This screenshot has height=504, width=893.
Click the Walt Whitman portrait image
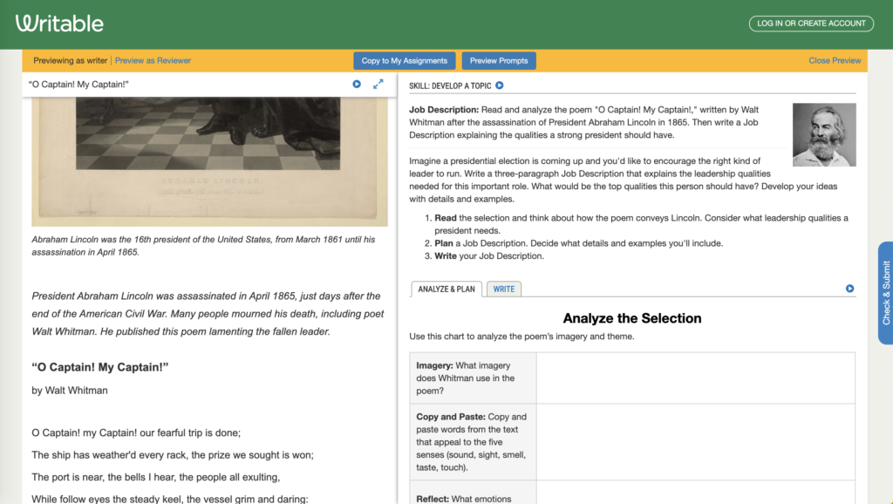823,133
